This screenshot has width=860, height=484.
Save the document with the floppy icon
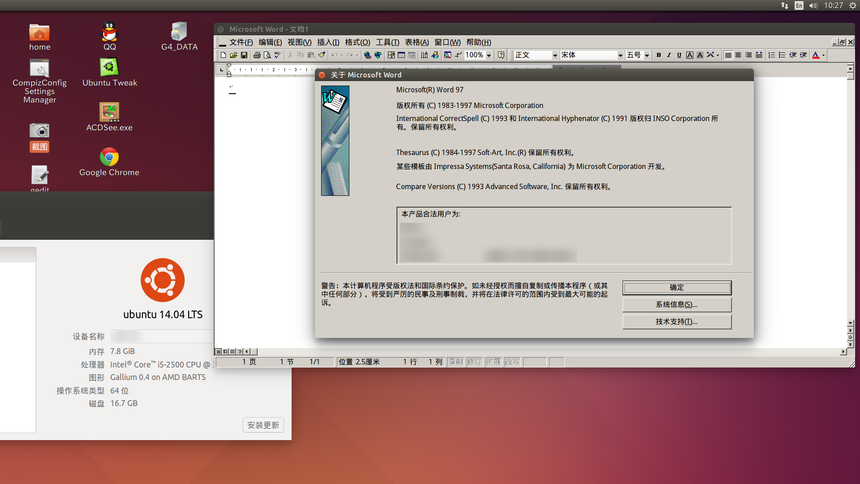[x=244, y=55]
